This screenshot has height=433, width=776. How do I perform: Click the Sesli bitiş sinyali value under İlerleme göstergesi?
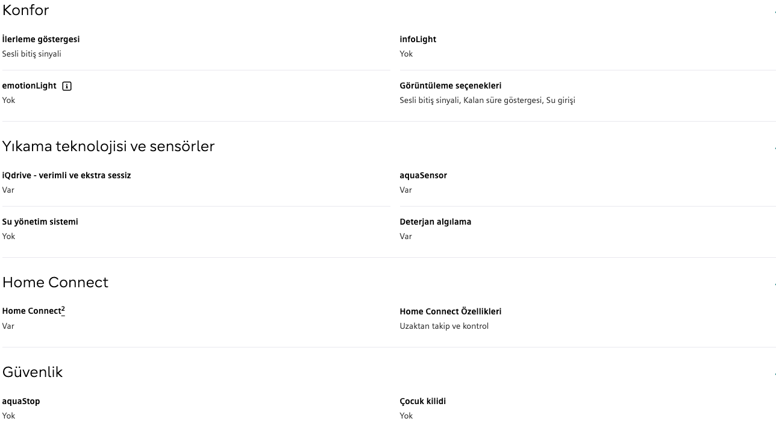pyautogui.click(x=31, y=54)
